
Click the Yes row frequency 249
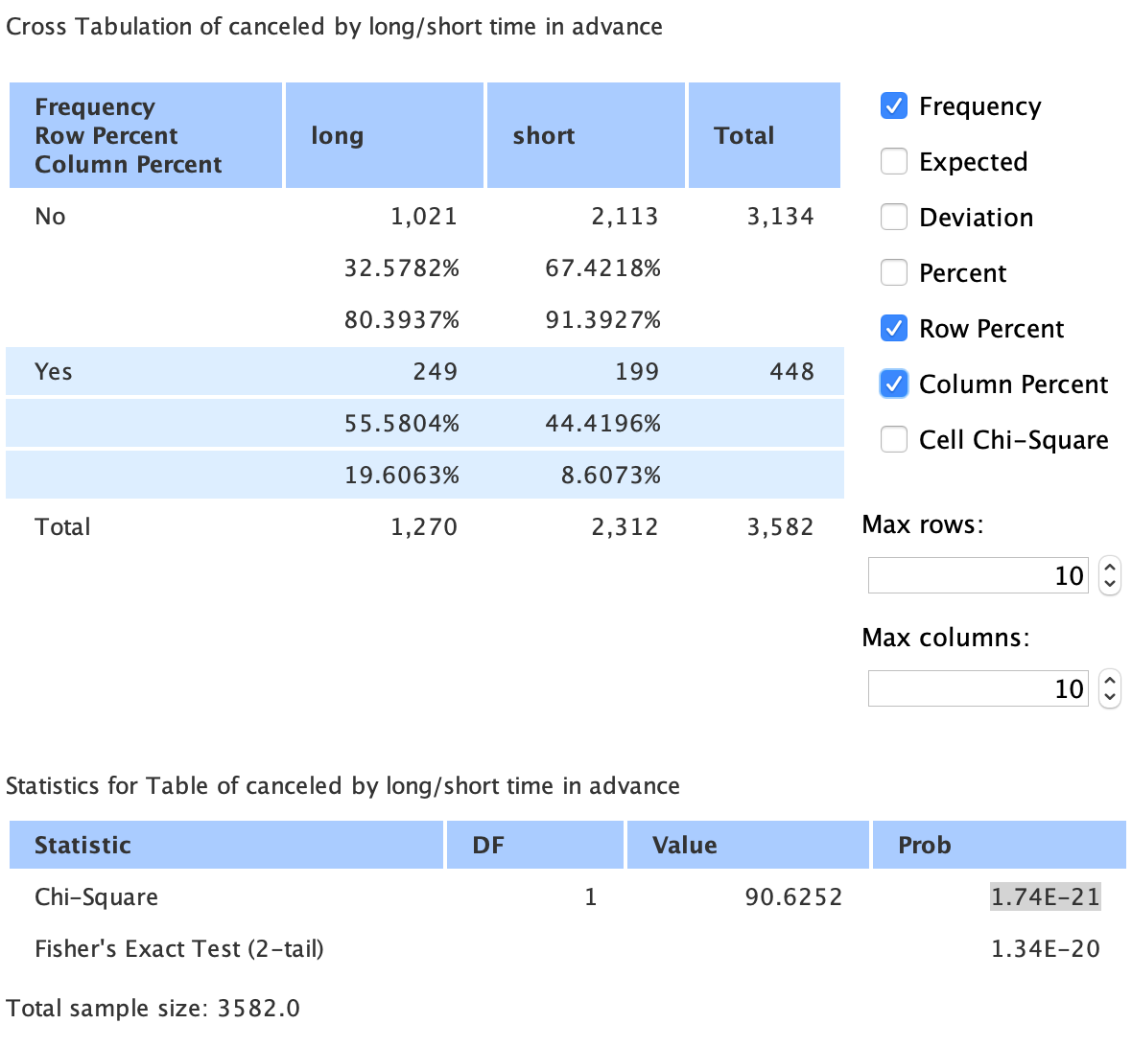(435, 372)
